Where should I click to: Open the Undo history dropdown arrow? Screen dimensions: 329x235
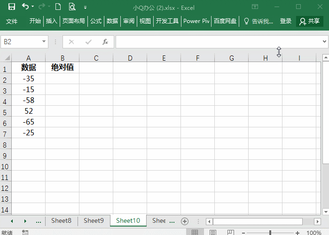[x=33, y=7]
